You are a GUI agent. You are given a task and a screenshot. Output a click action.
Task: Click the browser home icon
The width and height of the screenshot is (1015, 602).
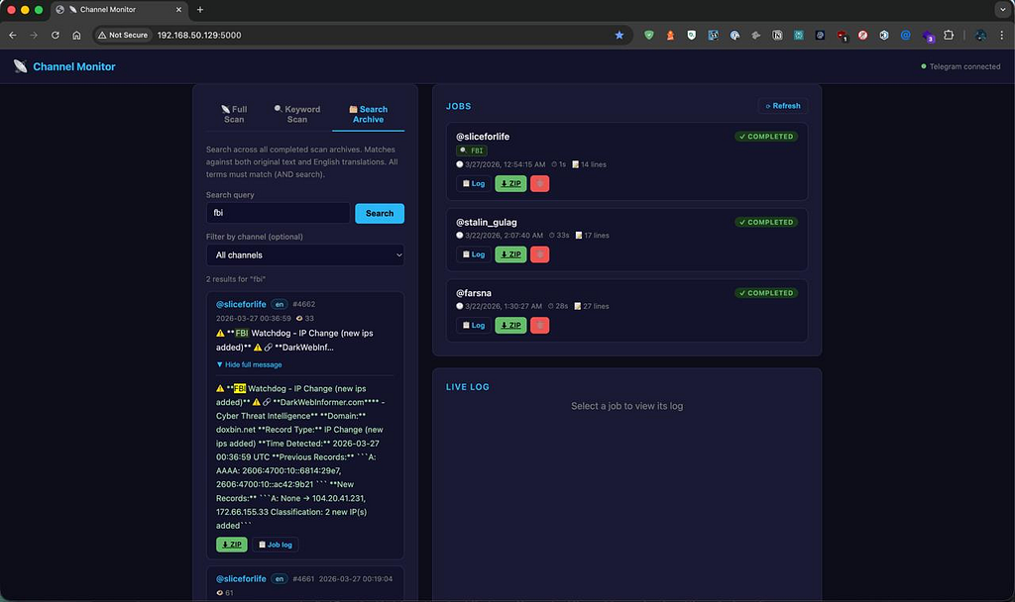76,35
